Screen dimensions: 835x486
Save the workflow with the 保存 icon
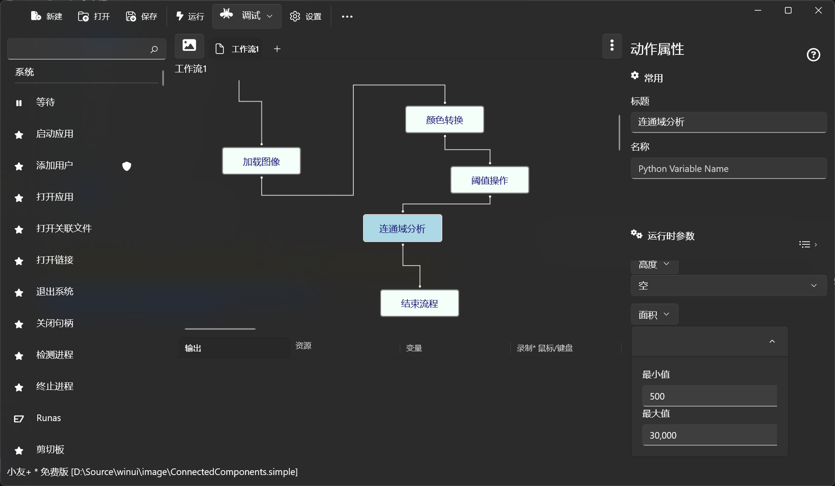(x=131, y=16)
